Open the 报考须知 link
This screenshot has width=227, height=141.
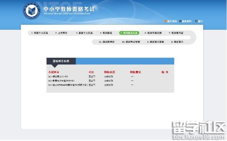(x=172, y=21)
